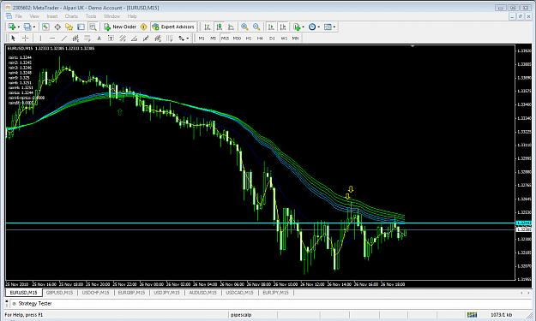Select the Arrows drawing tool
This screenshot has width=536, height=321.
pyautogui.click(x=181, y=39)
